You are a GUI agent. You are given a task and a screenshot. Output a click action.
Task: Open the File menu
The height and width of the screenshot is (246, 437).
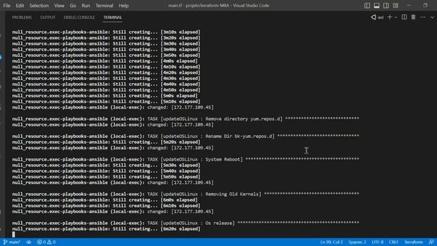7,5
